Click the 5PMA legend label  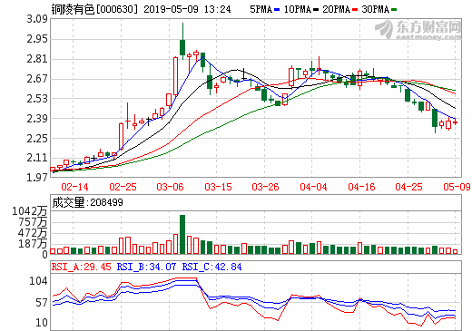click(x=261, y=9)
